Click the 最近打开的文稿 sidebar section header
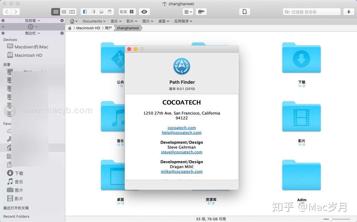Viewport: 357px width, 222px height. [16, 208]
